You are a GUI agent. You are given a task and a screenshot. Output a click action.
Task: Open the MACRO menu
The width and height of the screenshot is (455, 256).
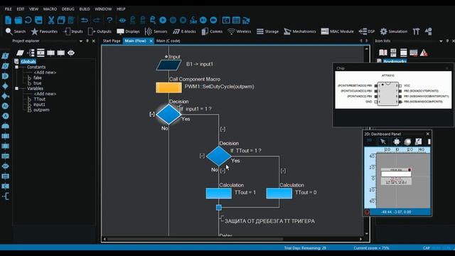pyautogui.click(x=50, y=9)
